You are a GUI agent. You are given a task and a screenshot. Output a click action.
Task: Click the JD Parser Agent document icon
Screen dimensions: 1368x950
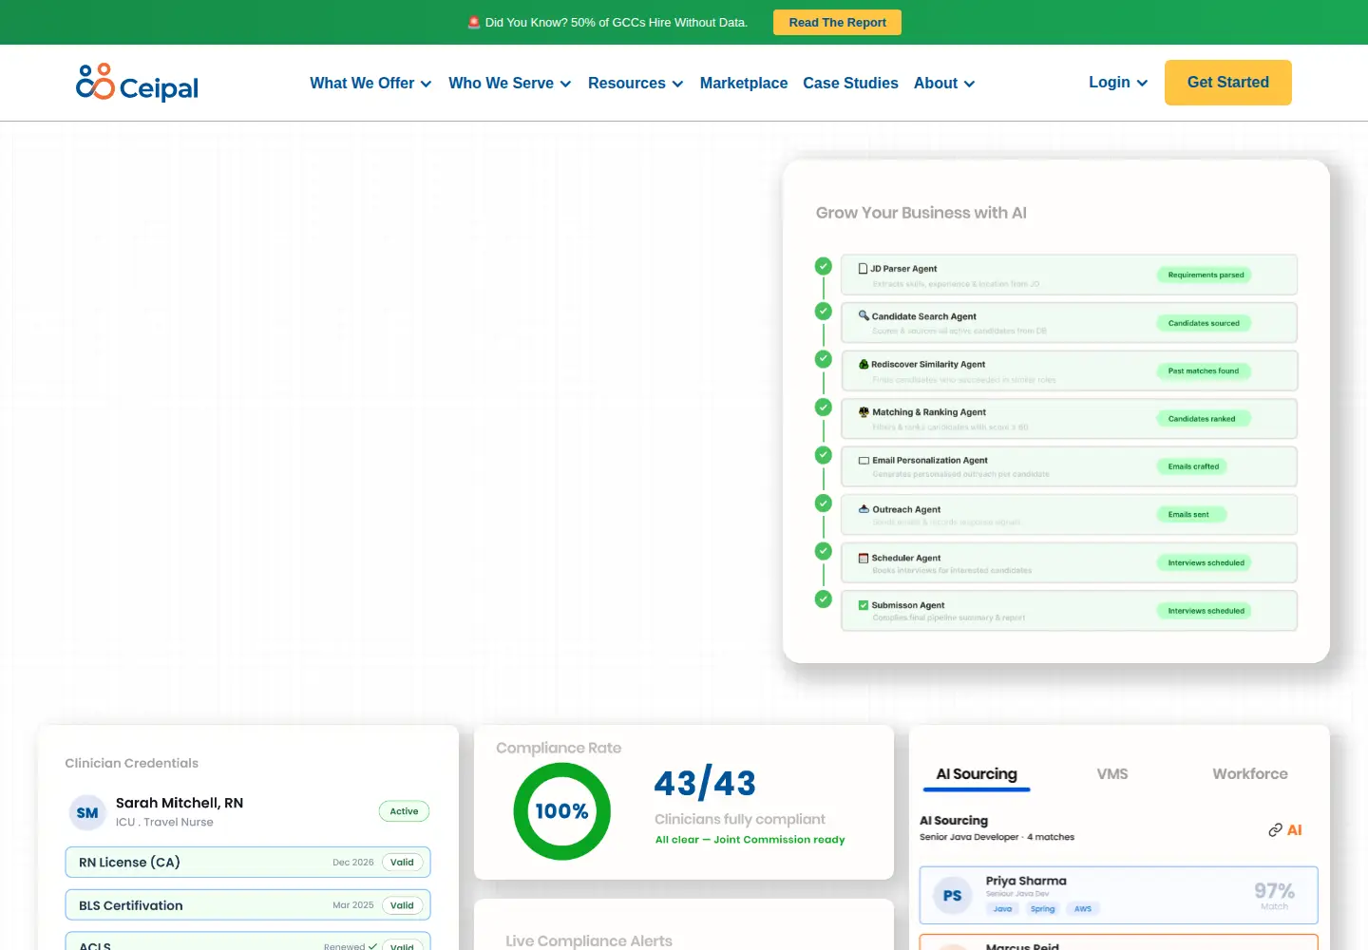point(863,269)
